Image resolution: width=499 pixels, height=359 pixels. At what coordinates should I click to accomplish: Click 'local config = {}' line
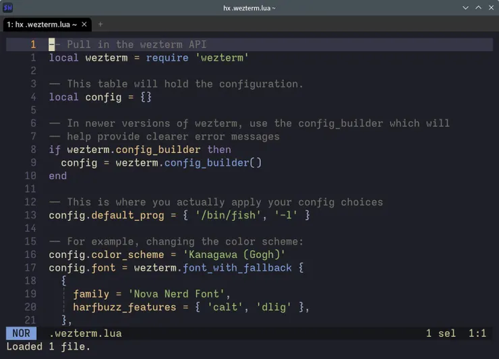click(100, 97)
